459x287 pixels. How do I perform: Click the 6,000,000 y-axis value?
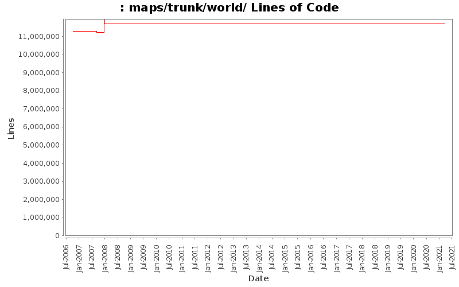[x=41, y=127]
